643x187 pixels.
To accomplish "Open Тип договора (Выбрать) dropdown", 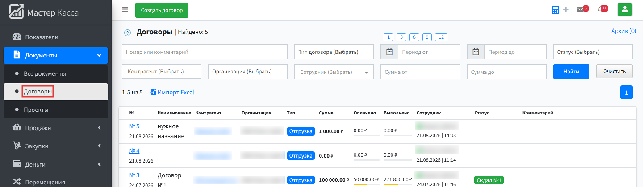I will [x=334, y=52].
